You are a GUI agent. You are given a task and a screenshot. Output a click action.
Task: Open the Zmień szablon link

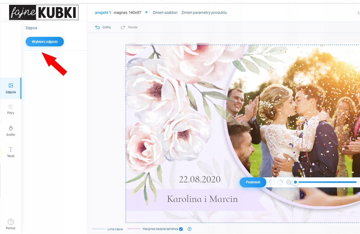[165, 13]
